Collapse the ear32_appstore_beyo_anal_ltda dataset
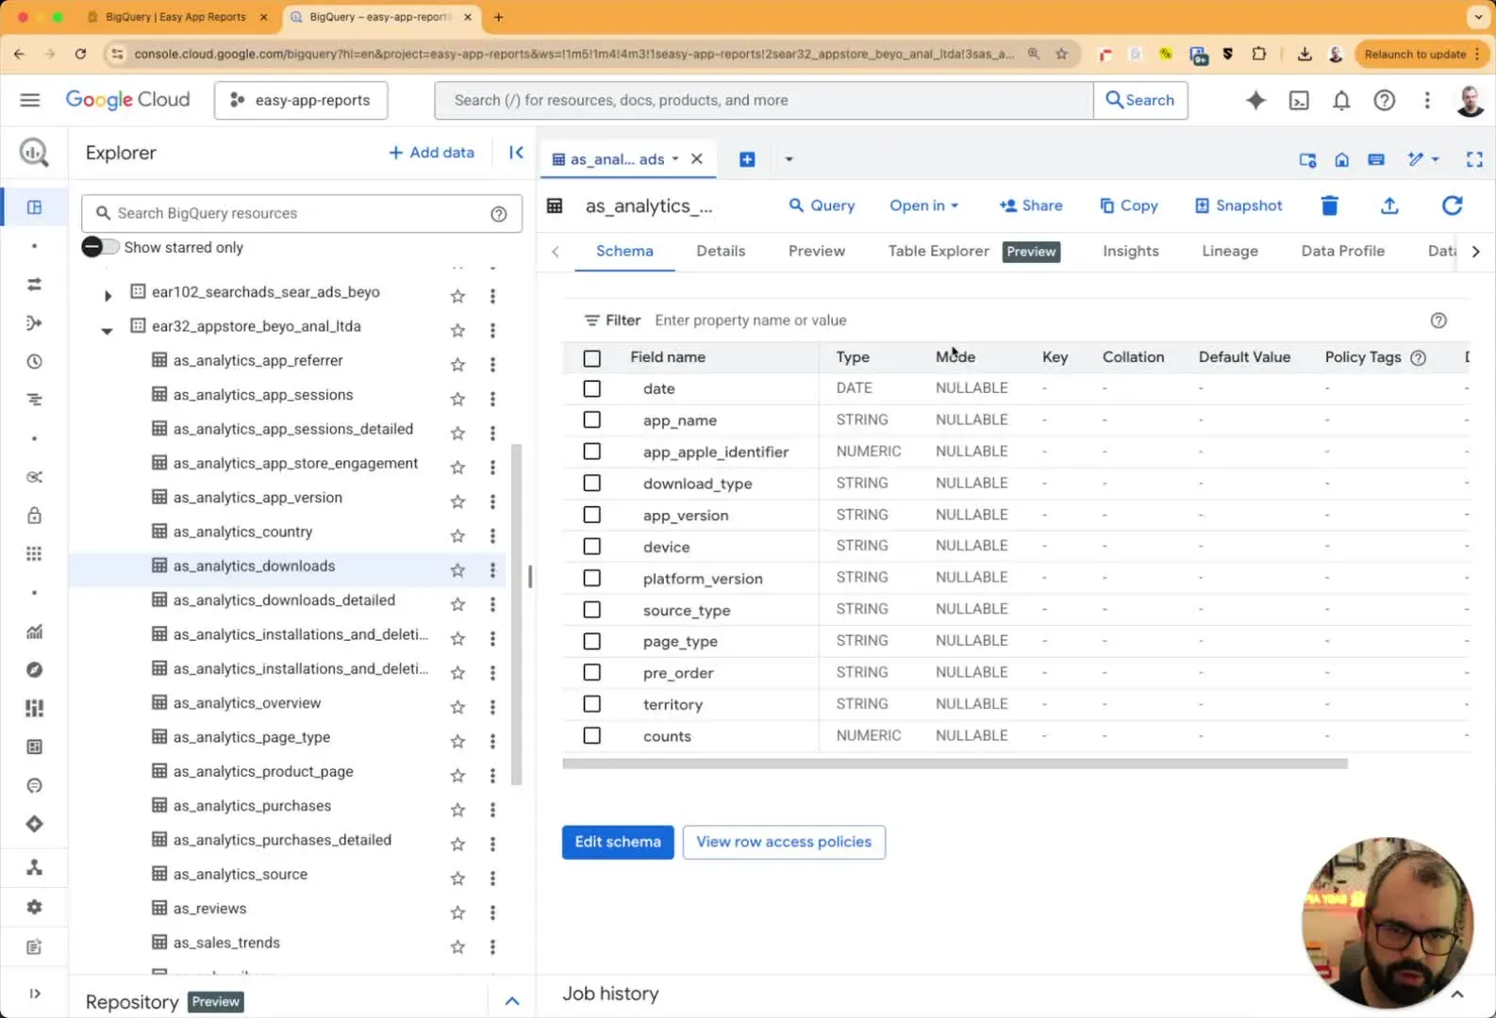The image size is (1496, 1018). click(x=108, y=330)
